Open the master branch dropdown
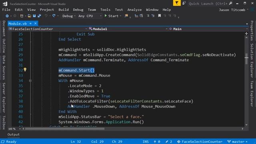The width and height of the screenshot is (256, 144). (x=238, y=142)
